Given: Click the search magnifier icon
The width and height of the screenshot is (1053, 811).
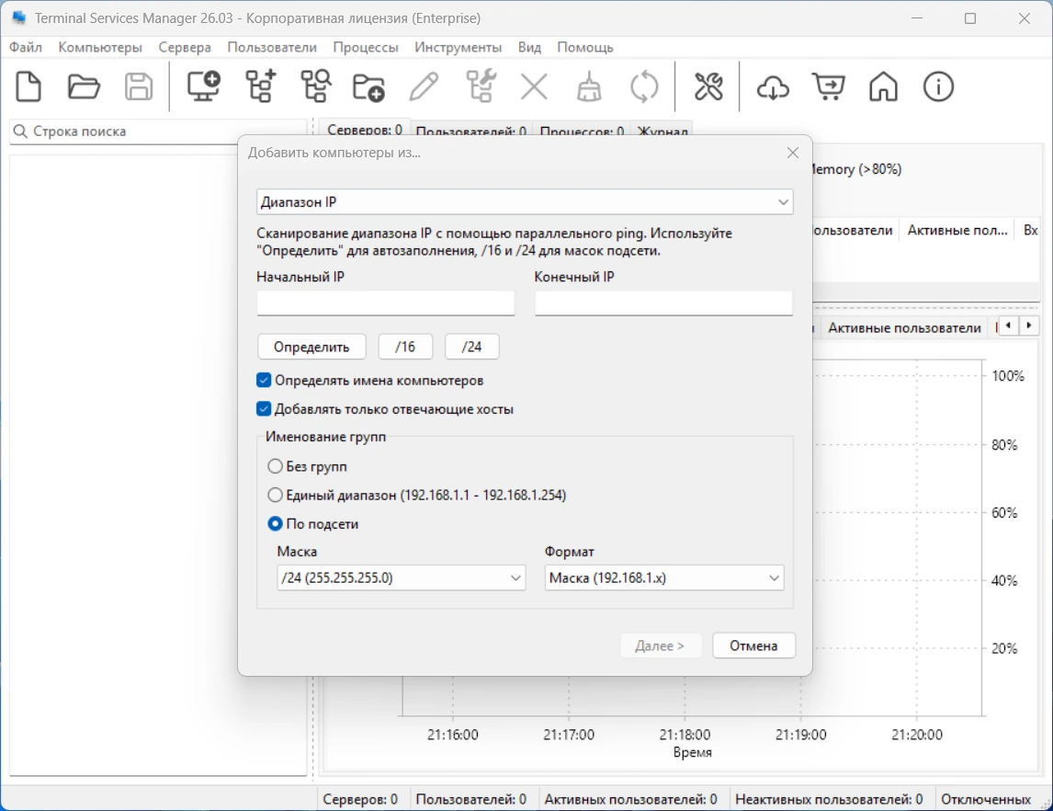Looking at the screenshot, I should pyautogui.click(x=21, y=131).
